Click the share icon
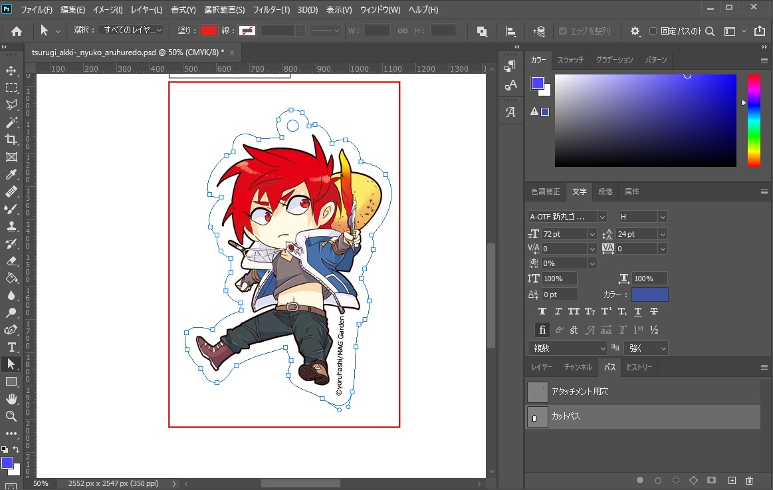 [x=760, y=31]
